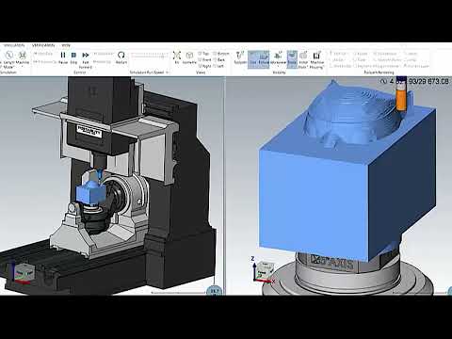Toggle Toolpath visibility
This screenshot has height=339, width=452.
[x=240, y=57]
